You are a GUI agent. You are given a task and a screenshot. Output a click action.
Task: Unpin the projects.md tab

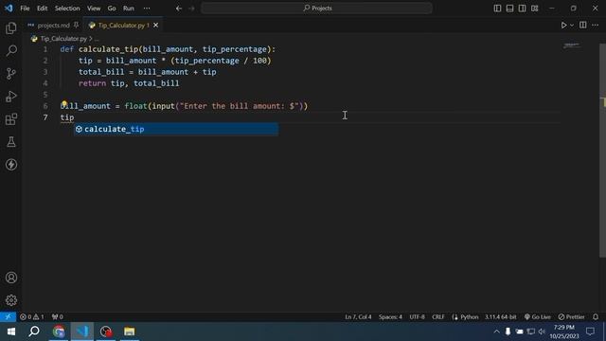[76, 26]
